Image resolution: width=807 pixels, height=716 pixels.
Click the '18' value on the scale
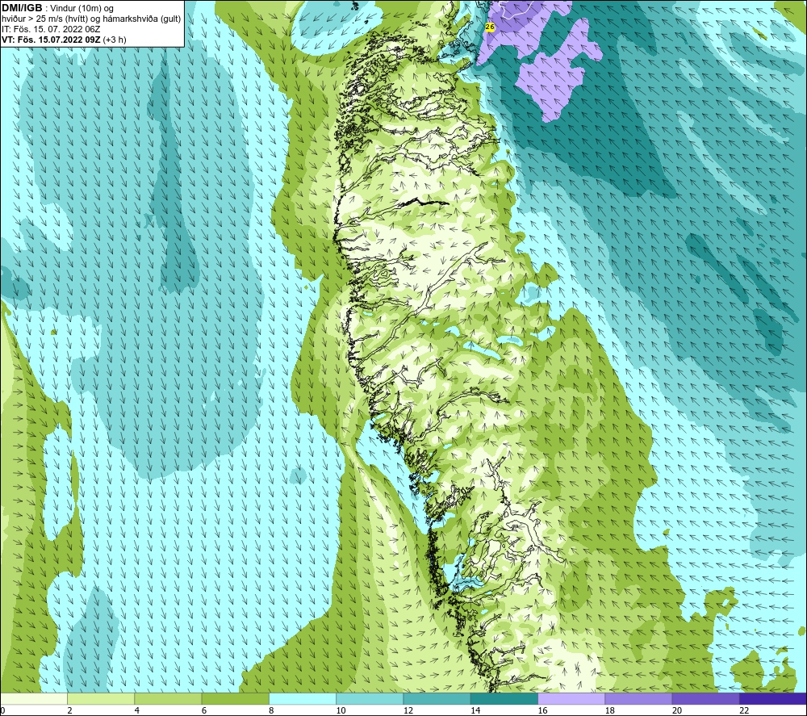(x=609, y=710)
